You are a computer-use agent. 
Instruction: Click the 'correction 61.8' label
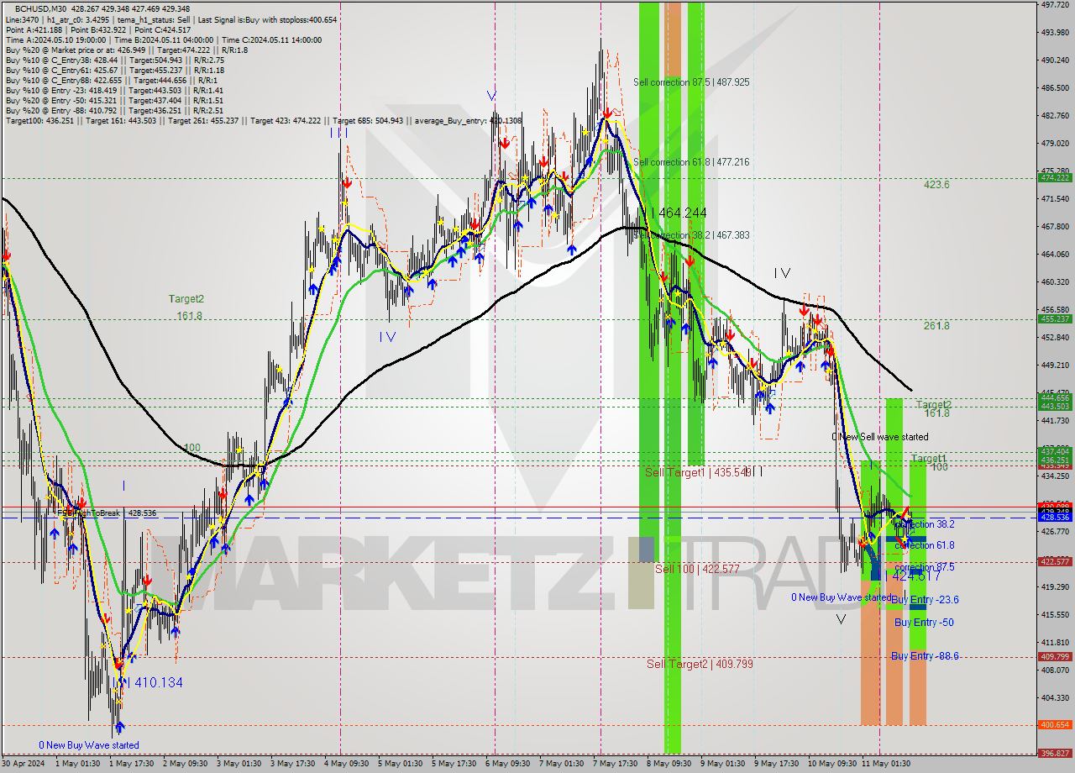coord(924,545)
